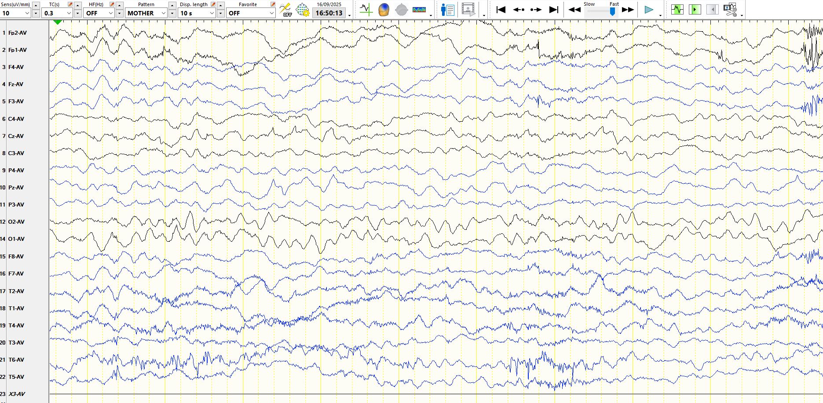Toggle the filter OFF lightning icon
Viewport: 823px width, 403px height.
click(x=285, y=9)
